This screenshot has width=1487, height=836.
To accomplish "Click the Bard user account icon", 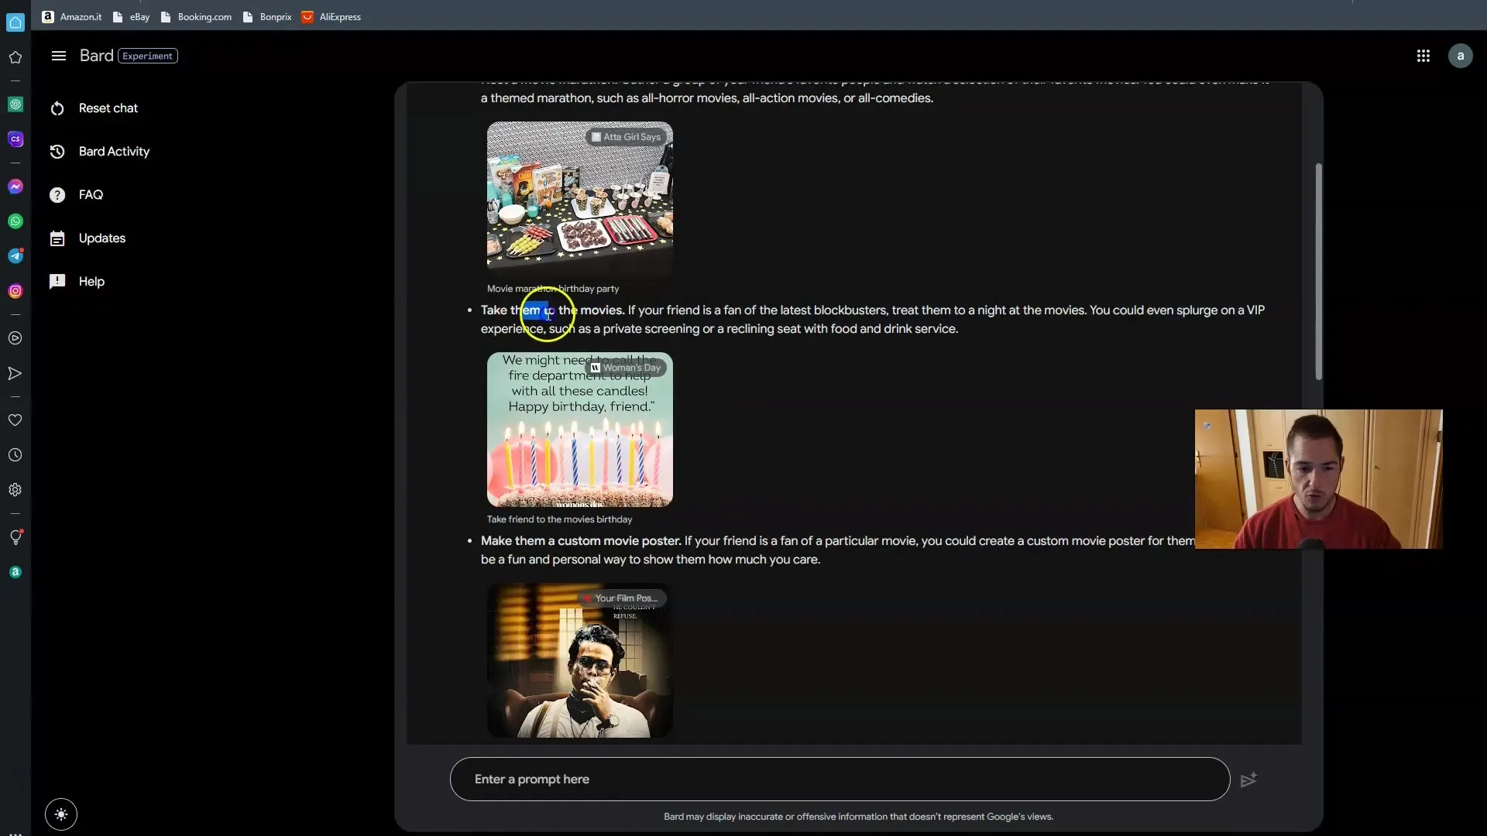I will click(1462, 55).
